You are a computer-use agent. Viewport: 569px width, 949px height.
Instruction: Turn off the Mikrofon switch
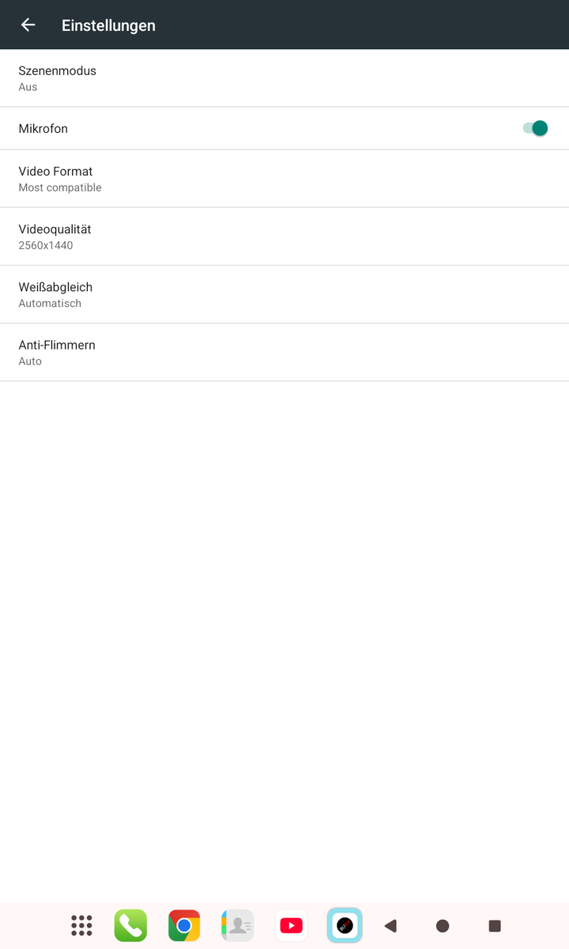(535, 128)
